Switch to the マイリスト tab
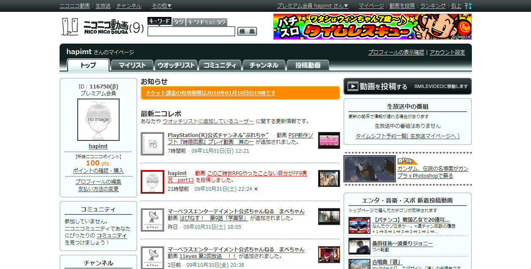 point(132,65)
